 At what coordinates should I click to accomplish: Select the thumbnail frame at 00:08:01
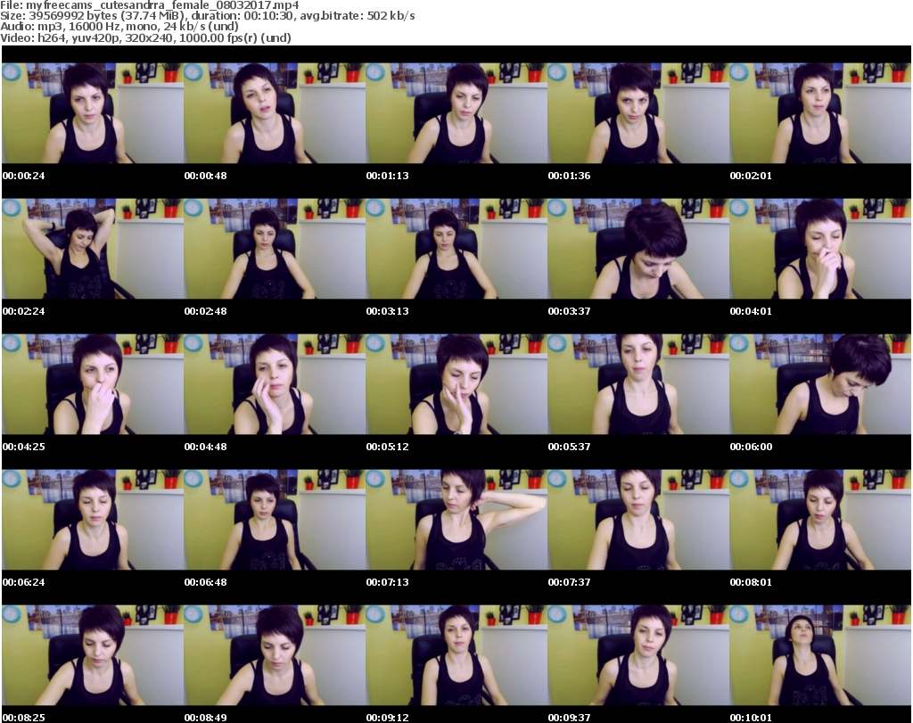[820, 520]
